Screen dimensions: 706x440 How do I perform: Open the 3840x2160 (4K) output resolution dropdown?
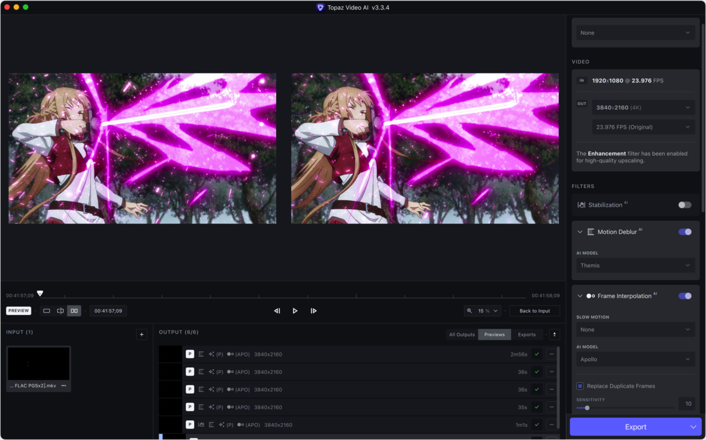coord(643,108)
